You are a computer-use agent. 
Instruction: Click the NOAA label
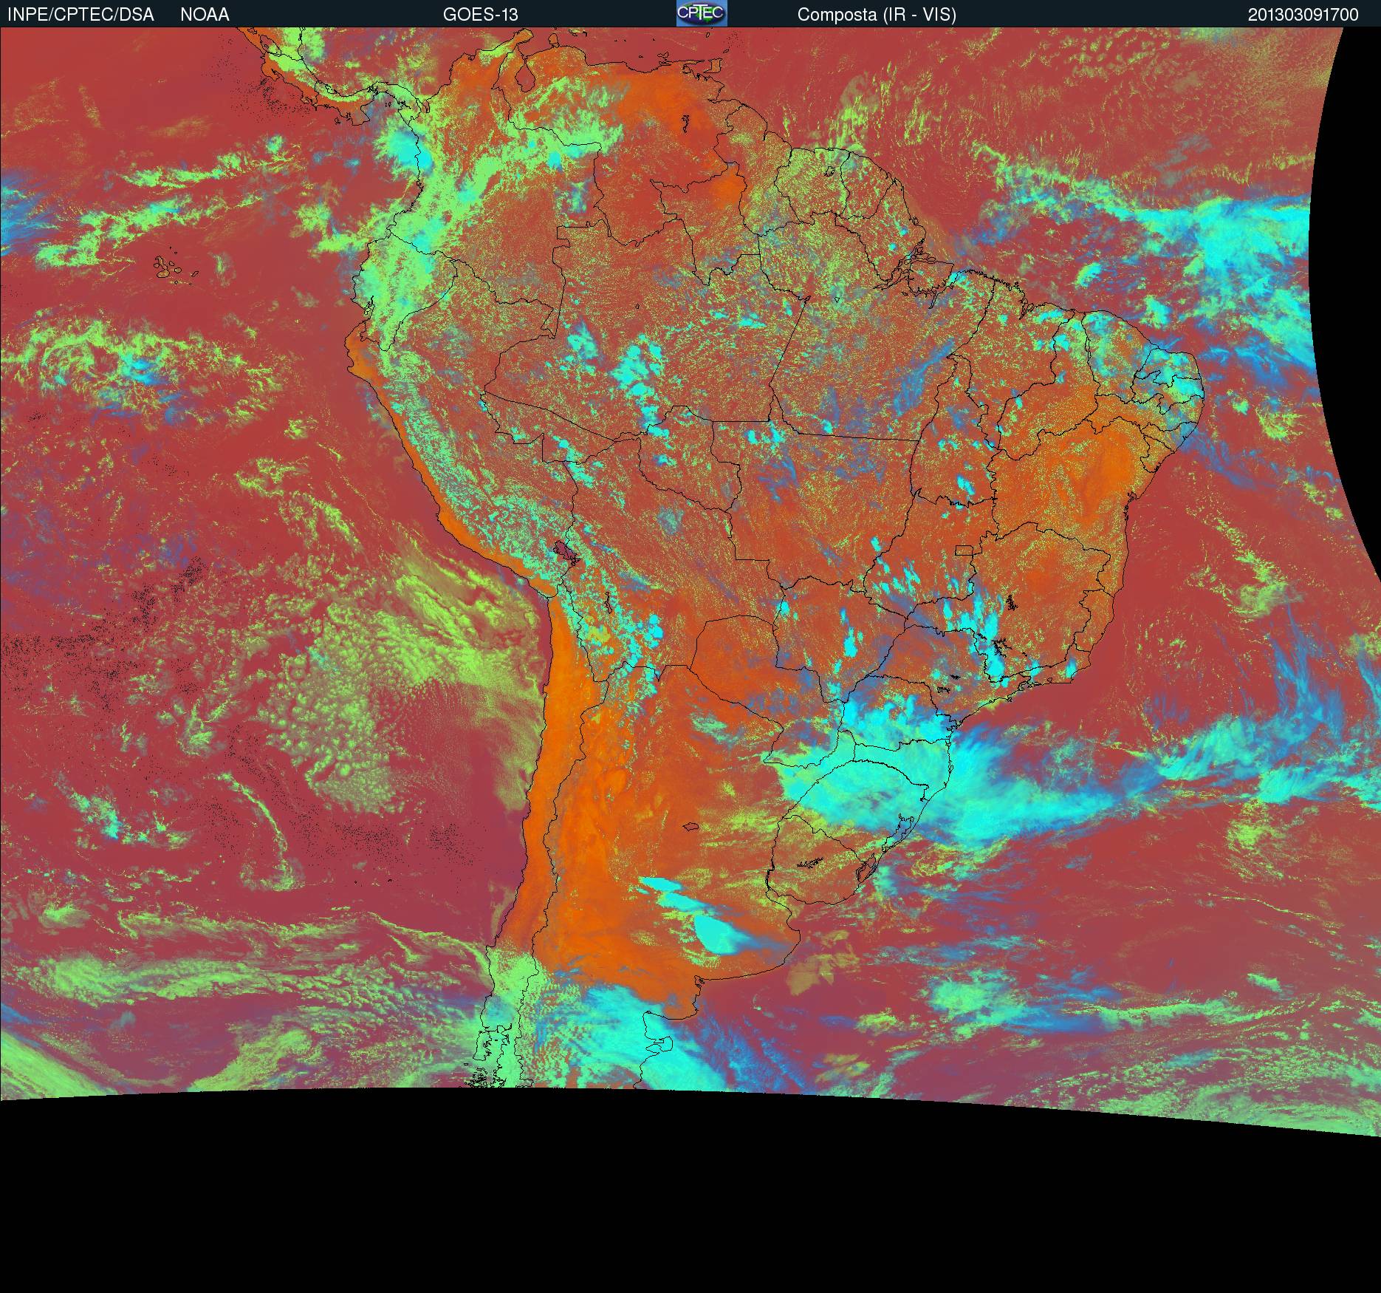pyautogui.click(x=205, y=15)
